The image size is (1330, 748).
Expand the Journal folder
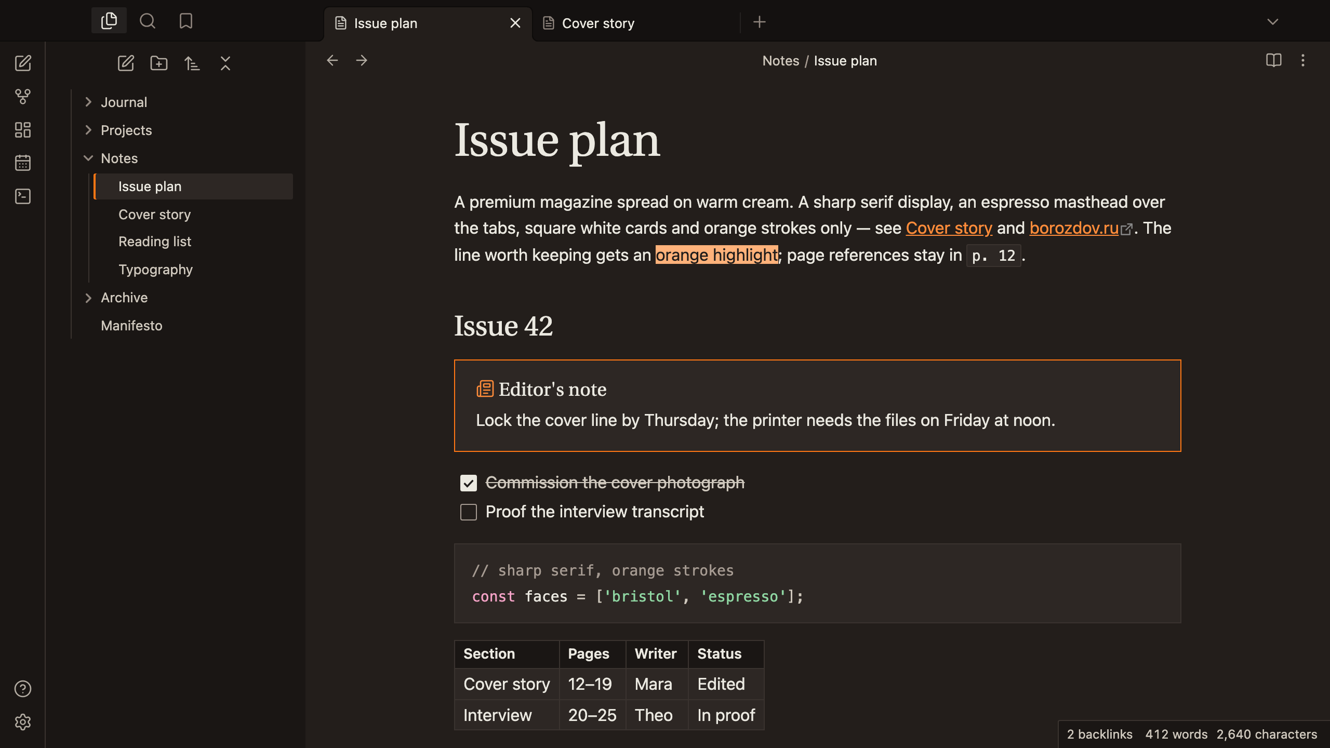pyautogui.click(x=88, y=102)
